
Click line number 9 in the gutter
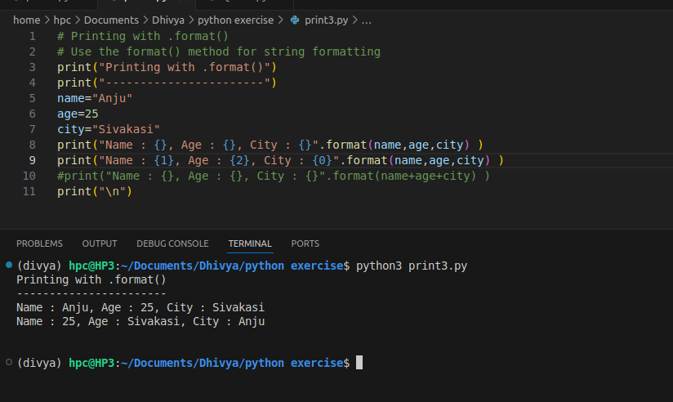point(32,160)
